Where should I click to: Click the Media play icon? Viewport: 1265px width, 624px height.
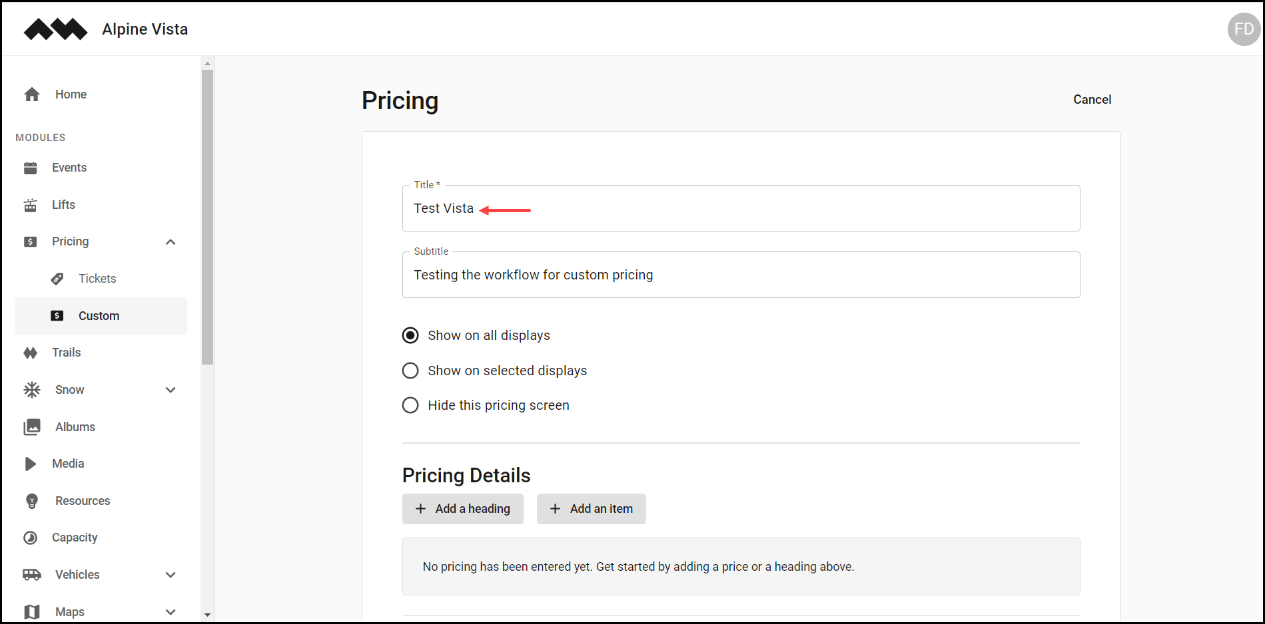pos(31,464)
